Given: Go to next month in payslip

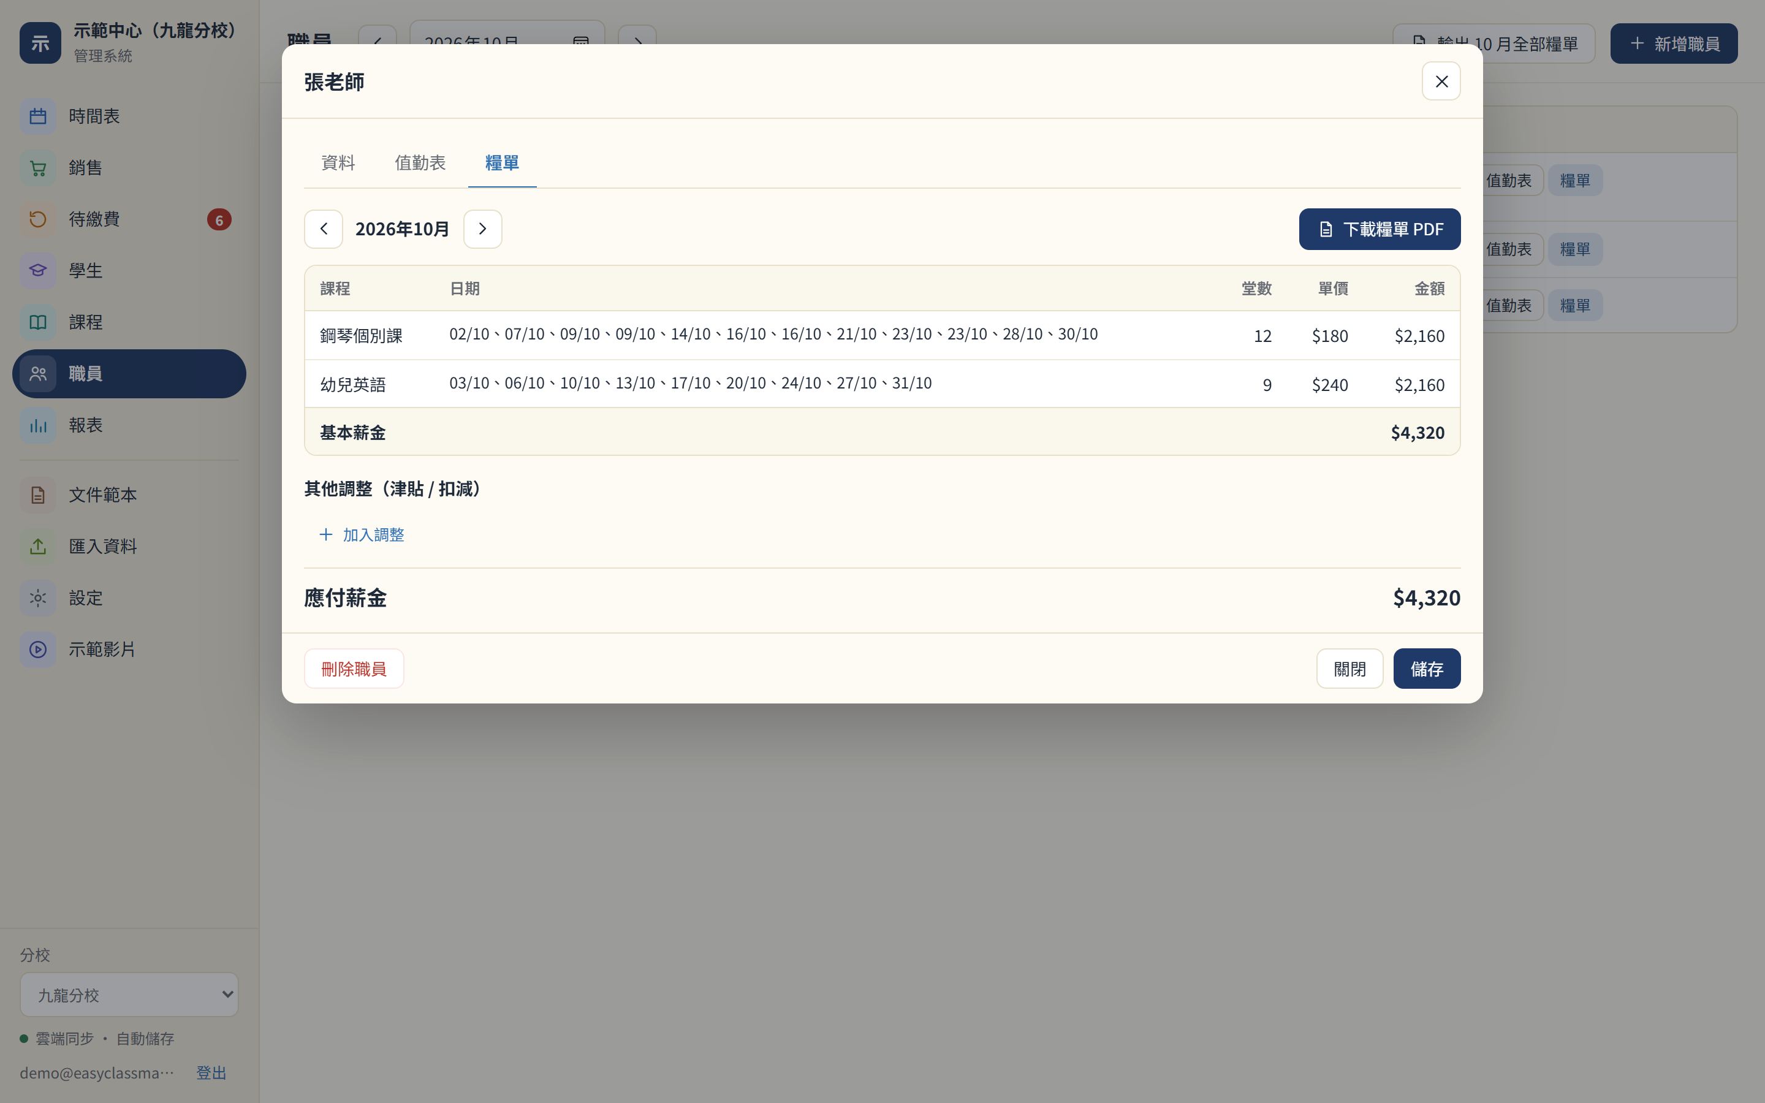Looking at the screenshot, I should tap(482, 229).
